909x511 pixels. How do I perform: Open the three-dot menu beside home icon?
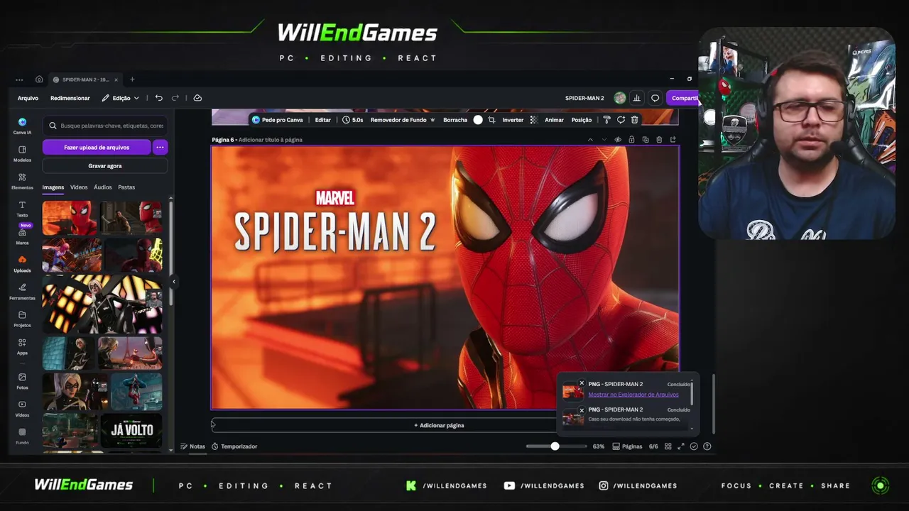(x=19, y=79)
